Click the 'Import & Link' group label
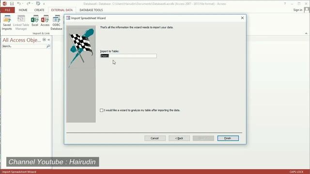 coord(41,33)
